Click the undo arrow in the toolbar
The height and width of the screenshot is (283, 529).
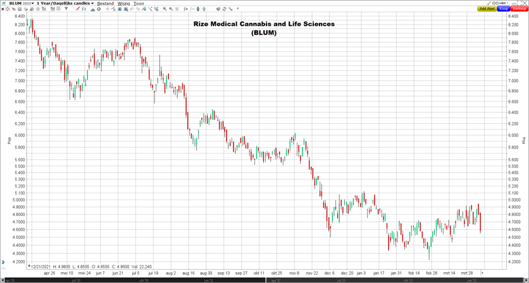coord(132,9)
